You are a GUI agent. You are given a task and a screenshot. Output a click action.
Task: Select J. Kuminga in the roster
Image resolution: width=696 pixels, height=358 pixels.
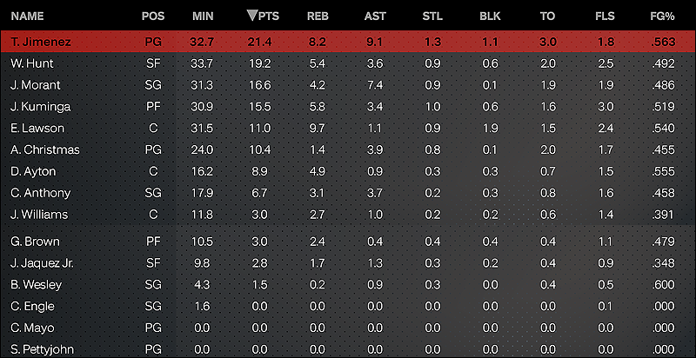click(348, 107)
